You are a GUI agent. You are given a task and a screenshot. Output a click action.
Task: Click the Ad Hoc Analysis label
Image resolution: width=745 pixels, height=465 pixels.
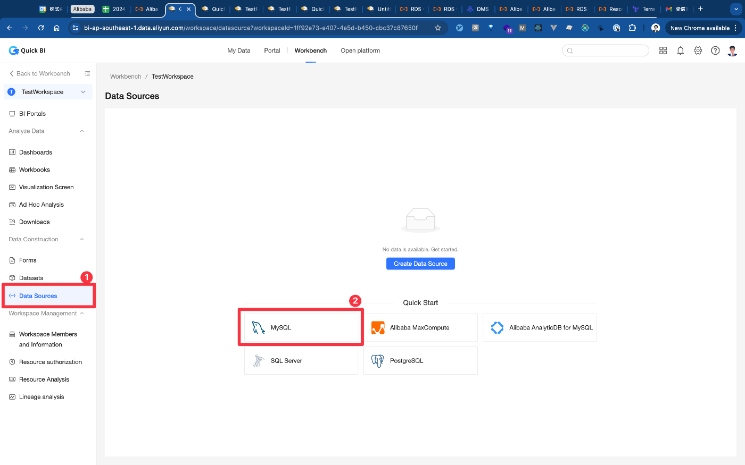(x=42, y=205)
